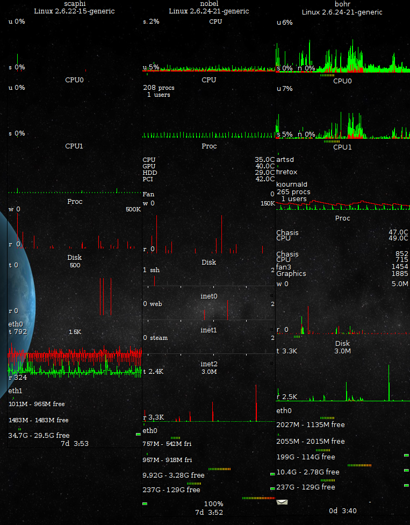Viewport: 410px width, 525px height.
Task: Click nobel GPU temperature 40.0C
Action: [x=264, y=166]
